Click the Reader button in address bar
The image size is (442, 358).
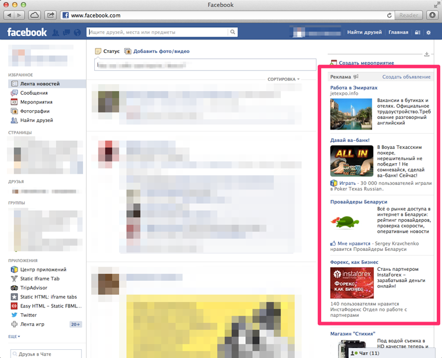coord(408,15)
